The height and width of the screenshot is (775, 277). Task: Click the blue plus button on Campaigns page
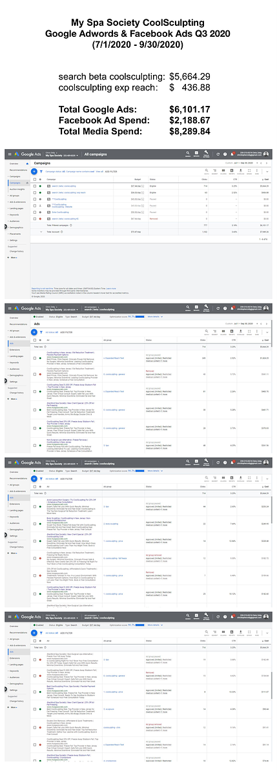[34, 172]
